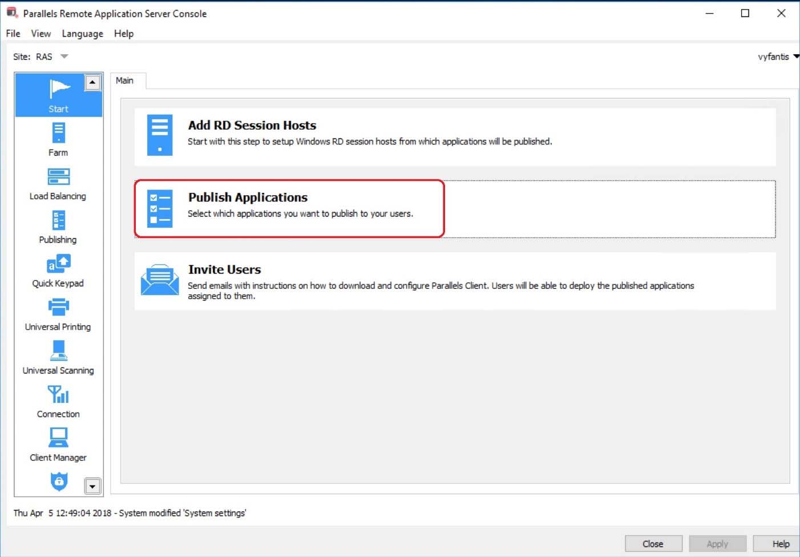Open the Client Manager computer icon
Screen dimensions: 800x557
tap(58, 438)
